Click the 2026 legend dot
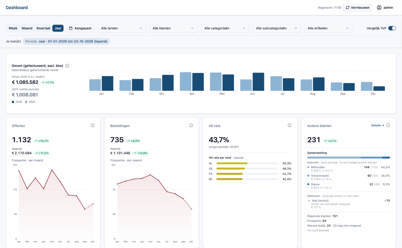The width and height of the screenshot is (402, 248). pyautogui.click(x=13, y=102)
